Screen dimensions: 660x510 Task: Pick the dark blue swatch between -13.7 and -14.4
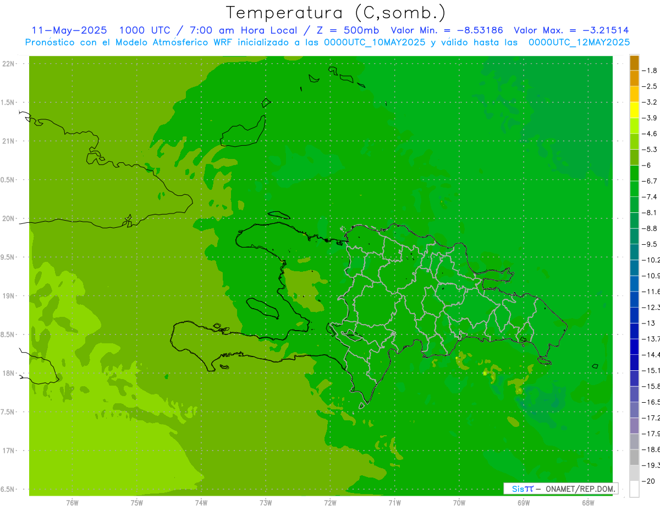[x=634, y=347]
